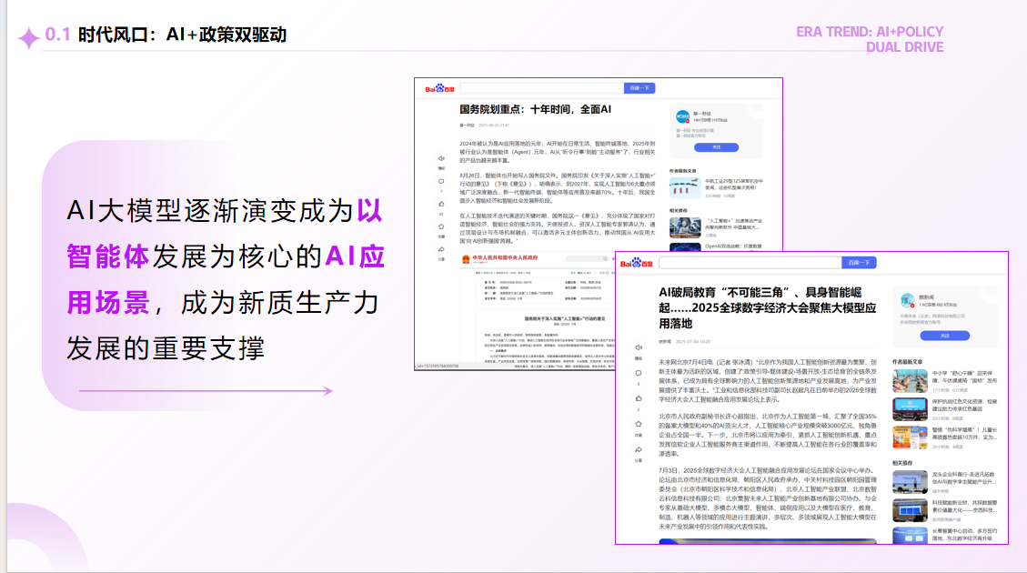Click the 国务院划重点 article headline
The image size is (1027, 573).
point(535,109)
